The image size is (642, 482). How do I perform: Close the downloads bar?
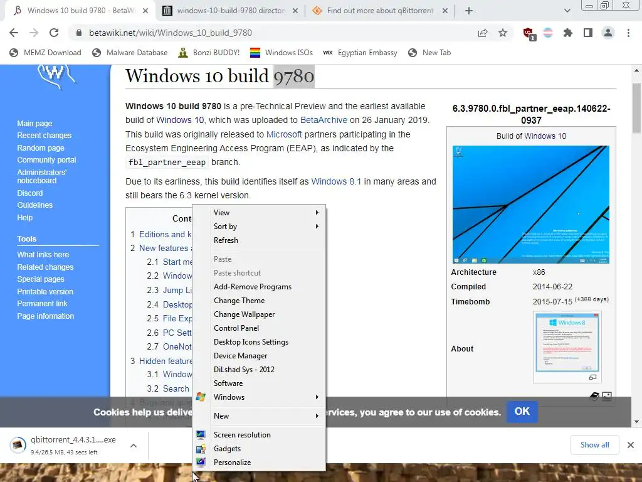tap(631, 445)
